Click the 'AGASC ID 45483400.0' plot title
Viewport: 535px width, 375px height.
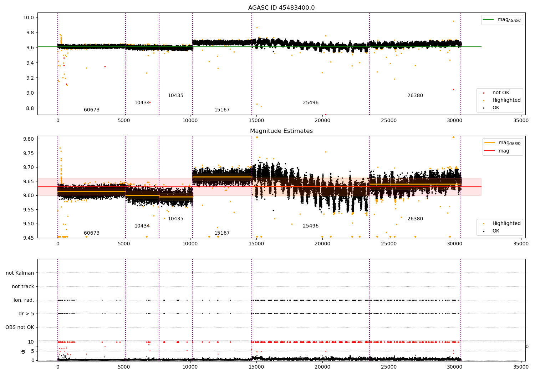281,8
